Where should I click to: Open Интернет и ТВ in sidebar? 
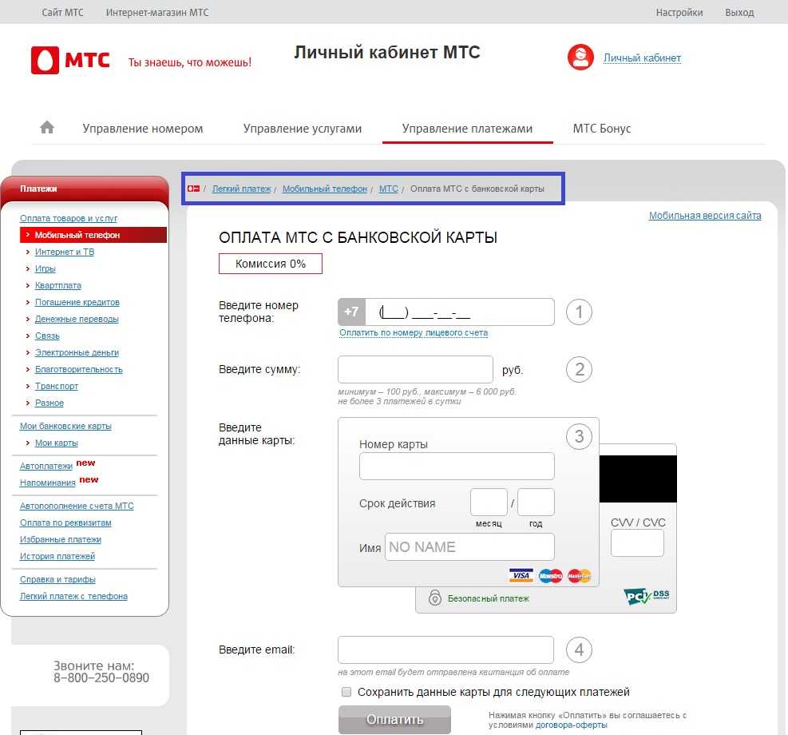65,252
